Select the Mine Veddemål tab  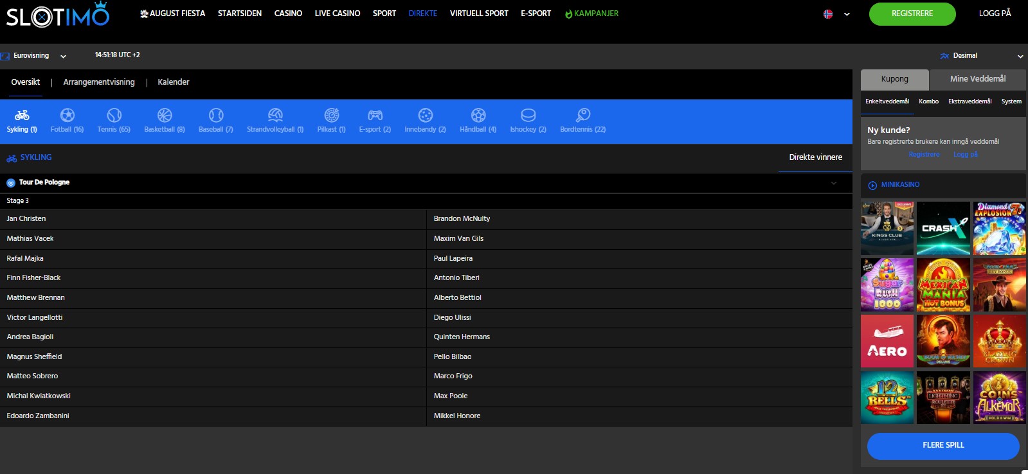pos(978,79)
